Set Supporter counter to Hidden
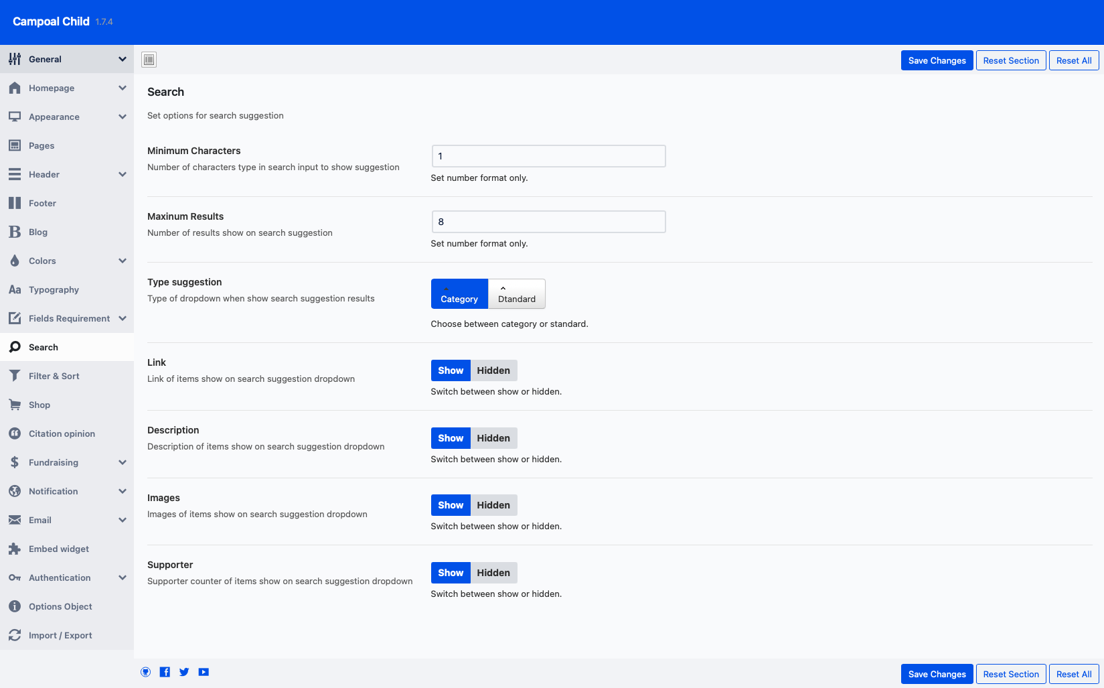Image resolution: width=1104 pixels, height=688 pixels. pyautogui.click(x=493, y=573)
